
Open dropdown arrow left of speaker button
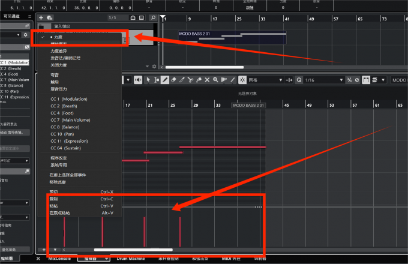coord(128,80)
